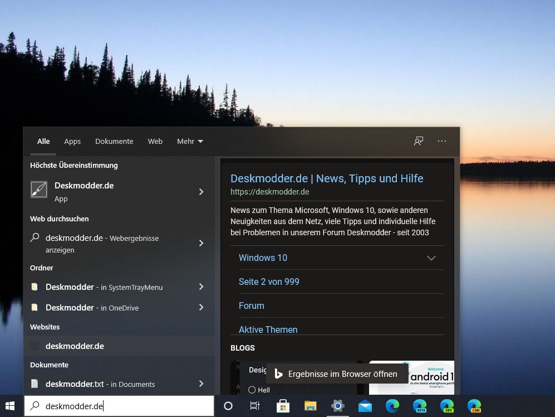Click into the taskbar search input field
The image size is (555, 417).
(x=119, y=406)
